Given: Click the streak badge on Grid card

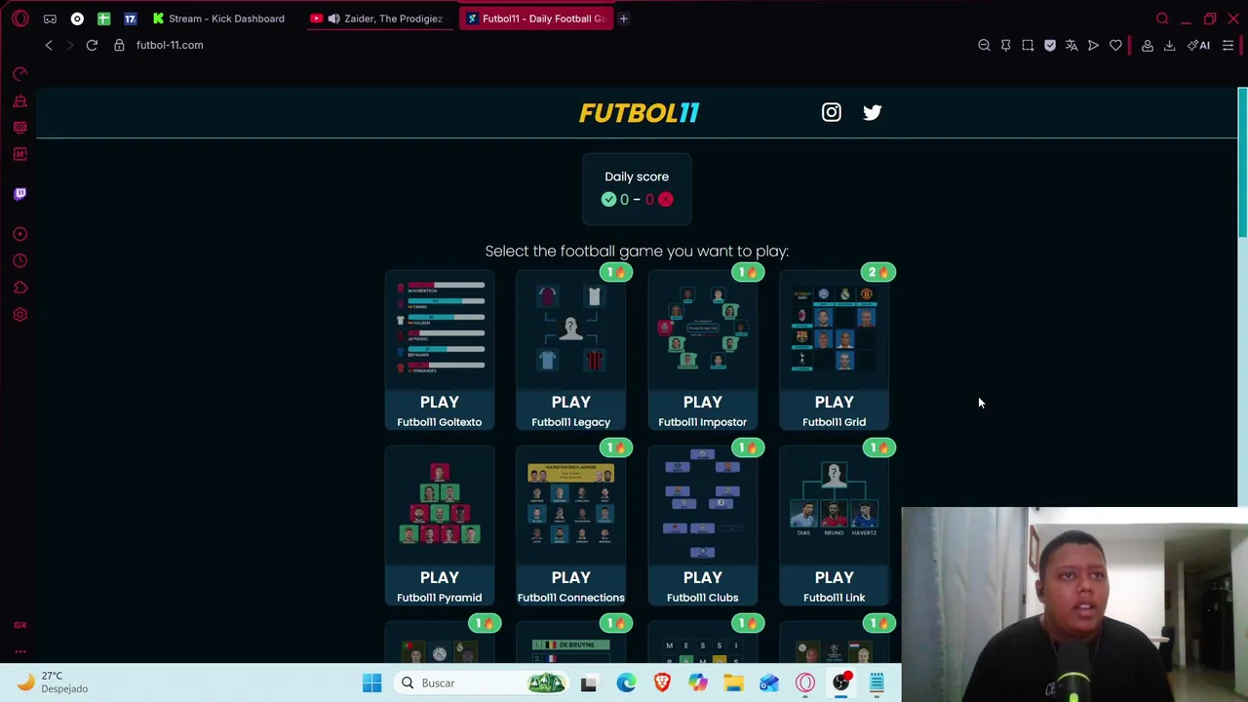Looking at the screenshot, I should 878,272.
